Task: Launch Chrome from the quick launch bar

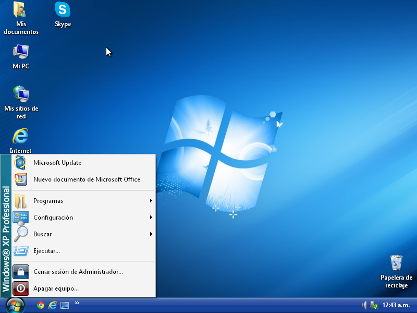Action: [x=41, y=305]
